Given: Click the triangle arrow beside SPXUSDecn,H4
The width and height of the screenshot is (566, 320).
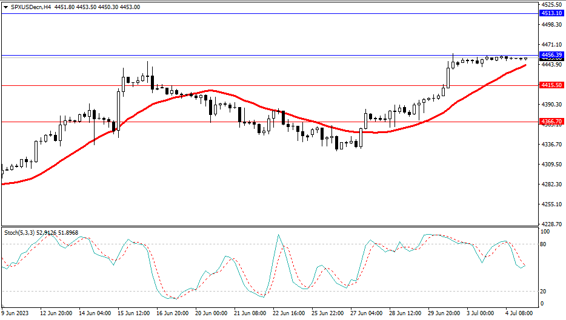Looking at the screenshot, I should pos(5,7).
